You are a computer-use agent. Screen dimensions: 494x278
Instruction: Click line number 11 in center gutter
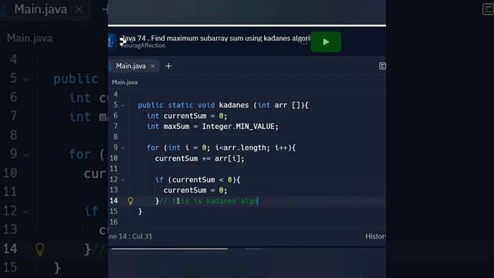click(x=113, y=169)
